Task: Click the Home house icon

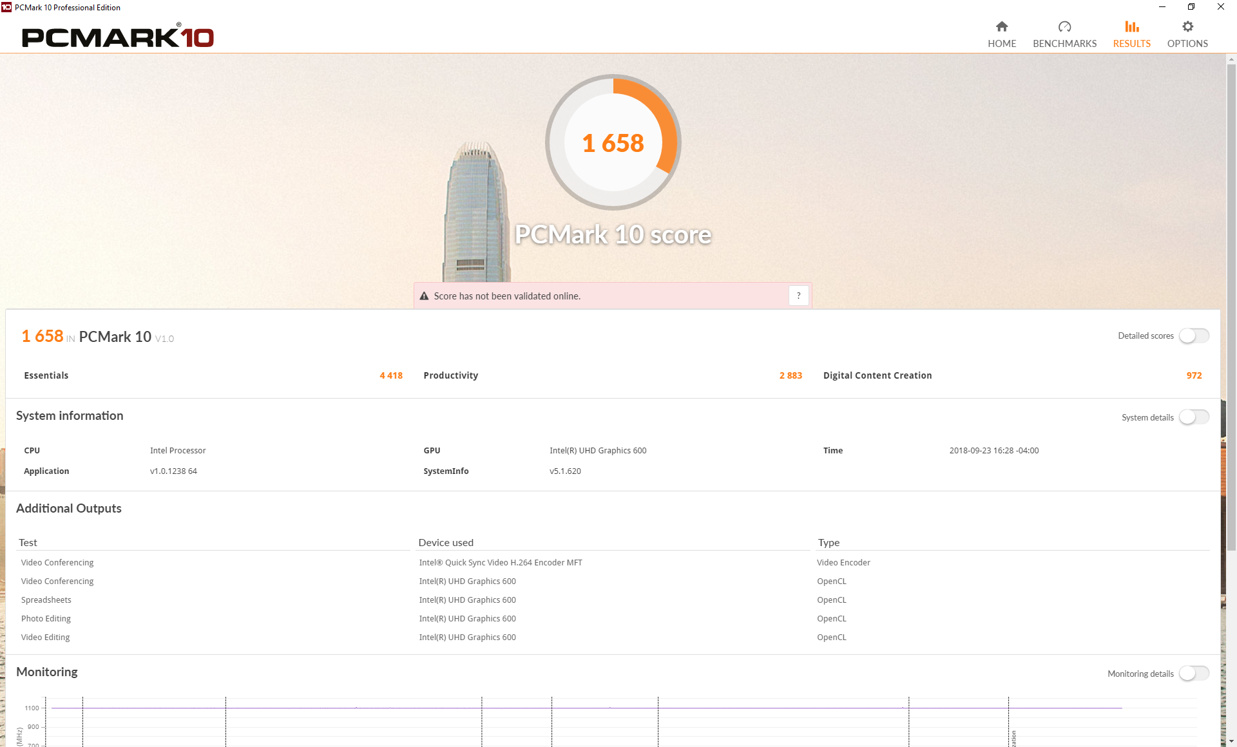Action: pyautogui.click(x=1001, y=26)
